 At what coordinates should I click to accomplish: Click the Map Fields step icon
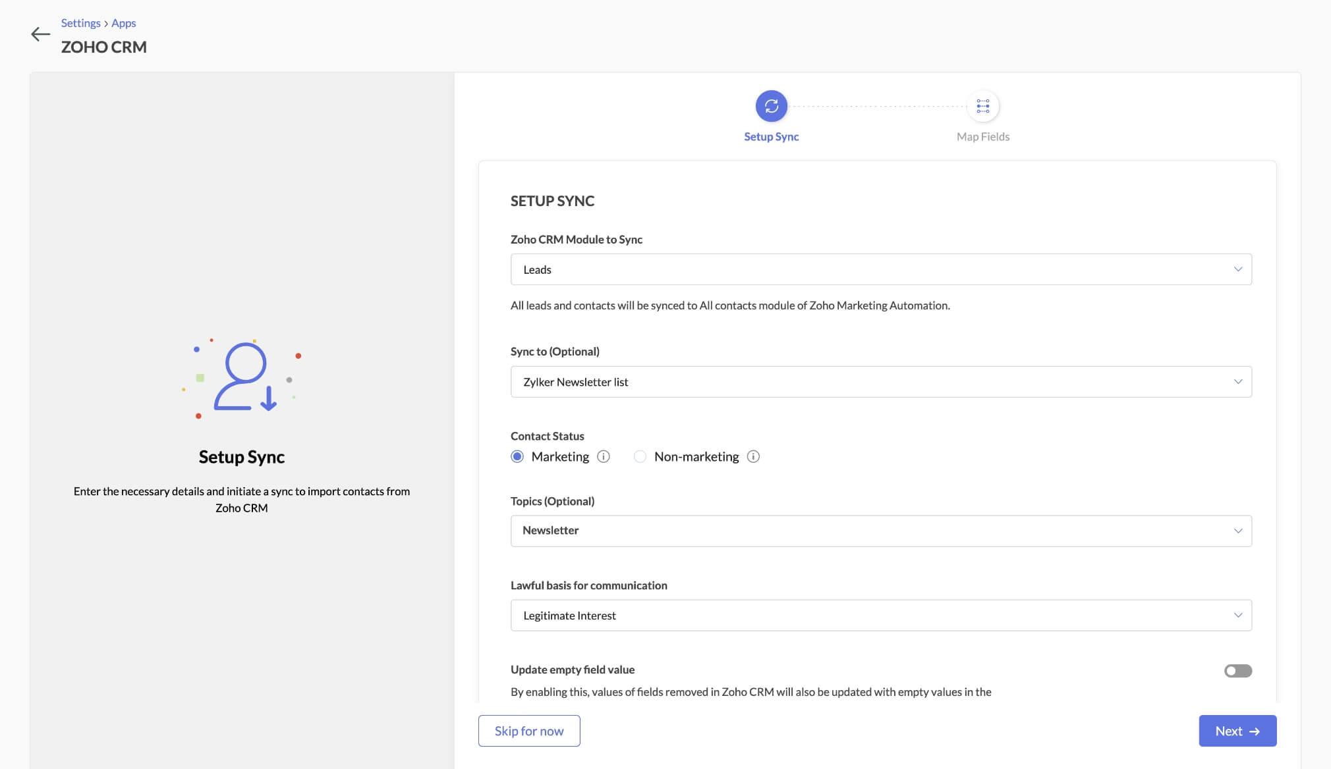982,106
